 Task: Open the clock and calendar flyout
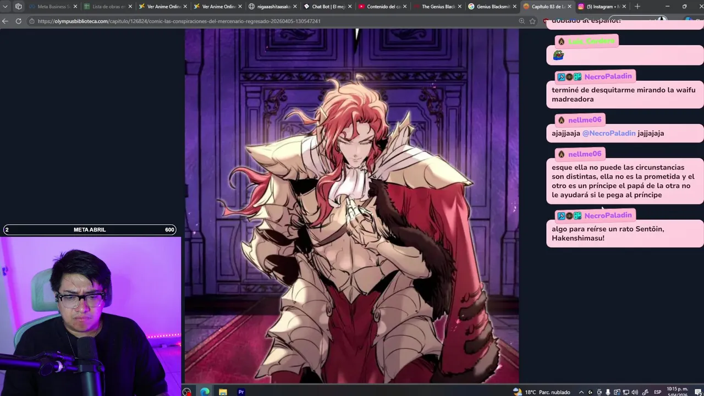(x=677, y=392)
